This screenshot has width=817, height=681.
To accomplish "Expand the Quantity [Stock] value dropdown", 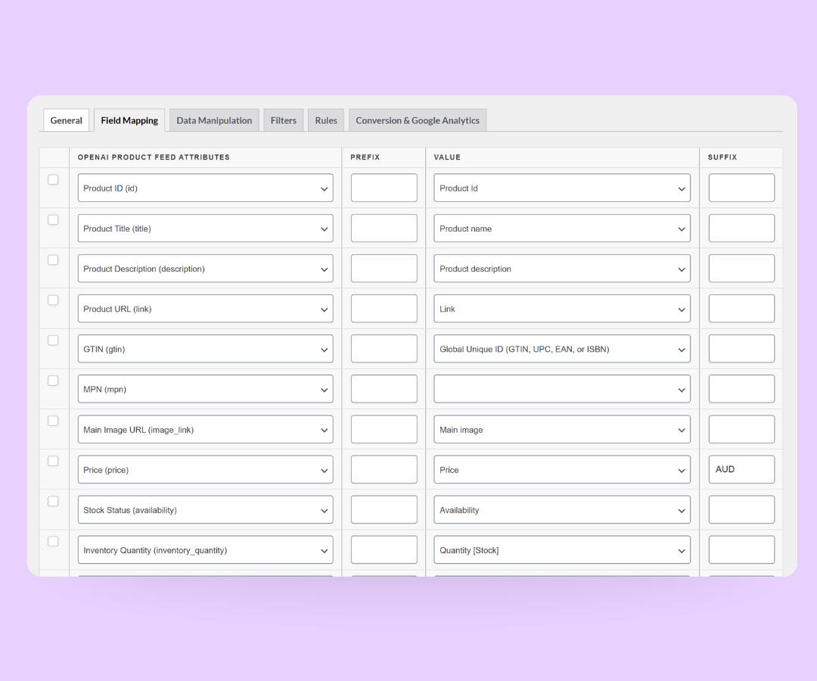I will [x=561, y=550].
